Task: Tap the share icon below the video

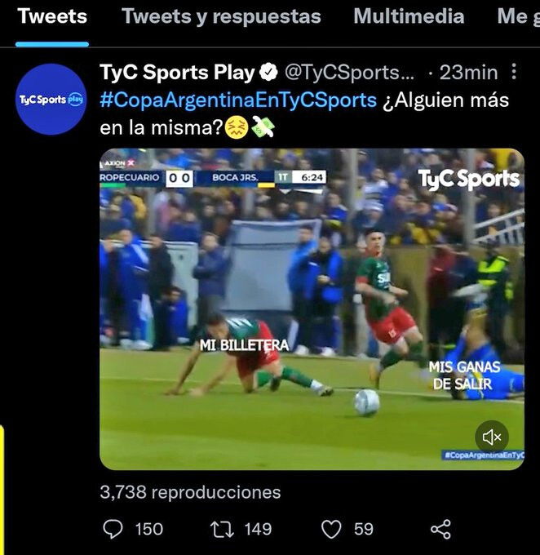Action: 440,530
